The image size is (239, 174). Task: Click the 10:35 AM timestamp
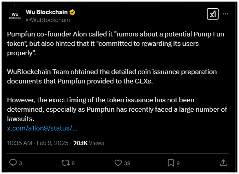click(x=20, y=143)
